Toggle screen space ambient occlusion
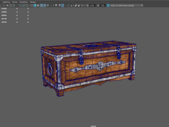The width and height of the screenshot is (169, 127). (56, 5)
